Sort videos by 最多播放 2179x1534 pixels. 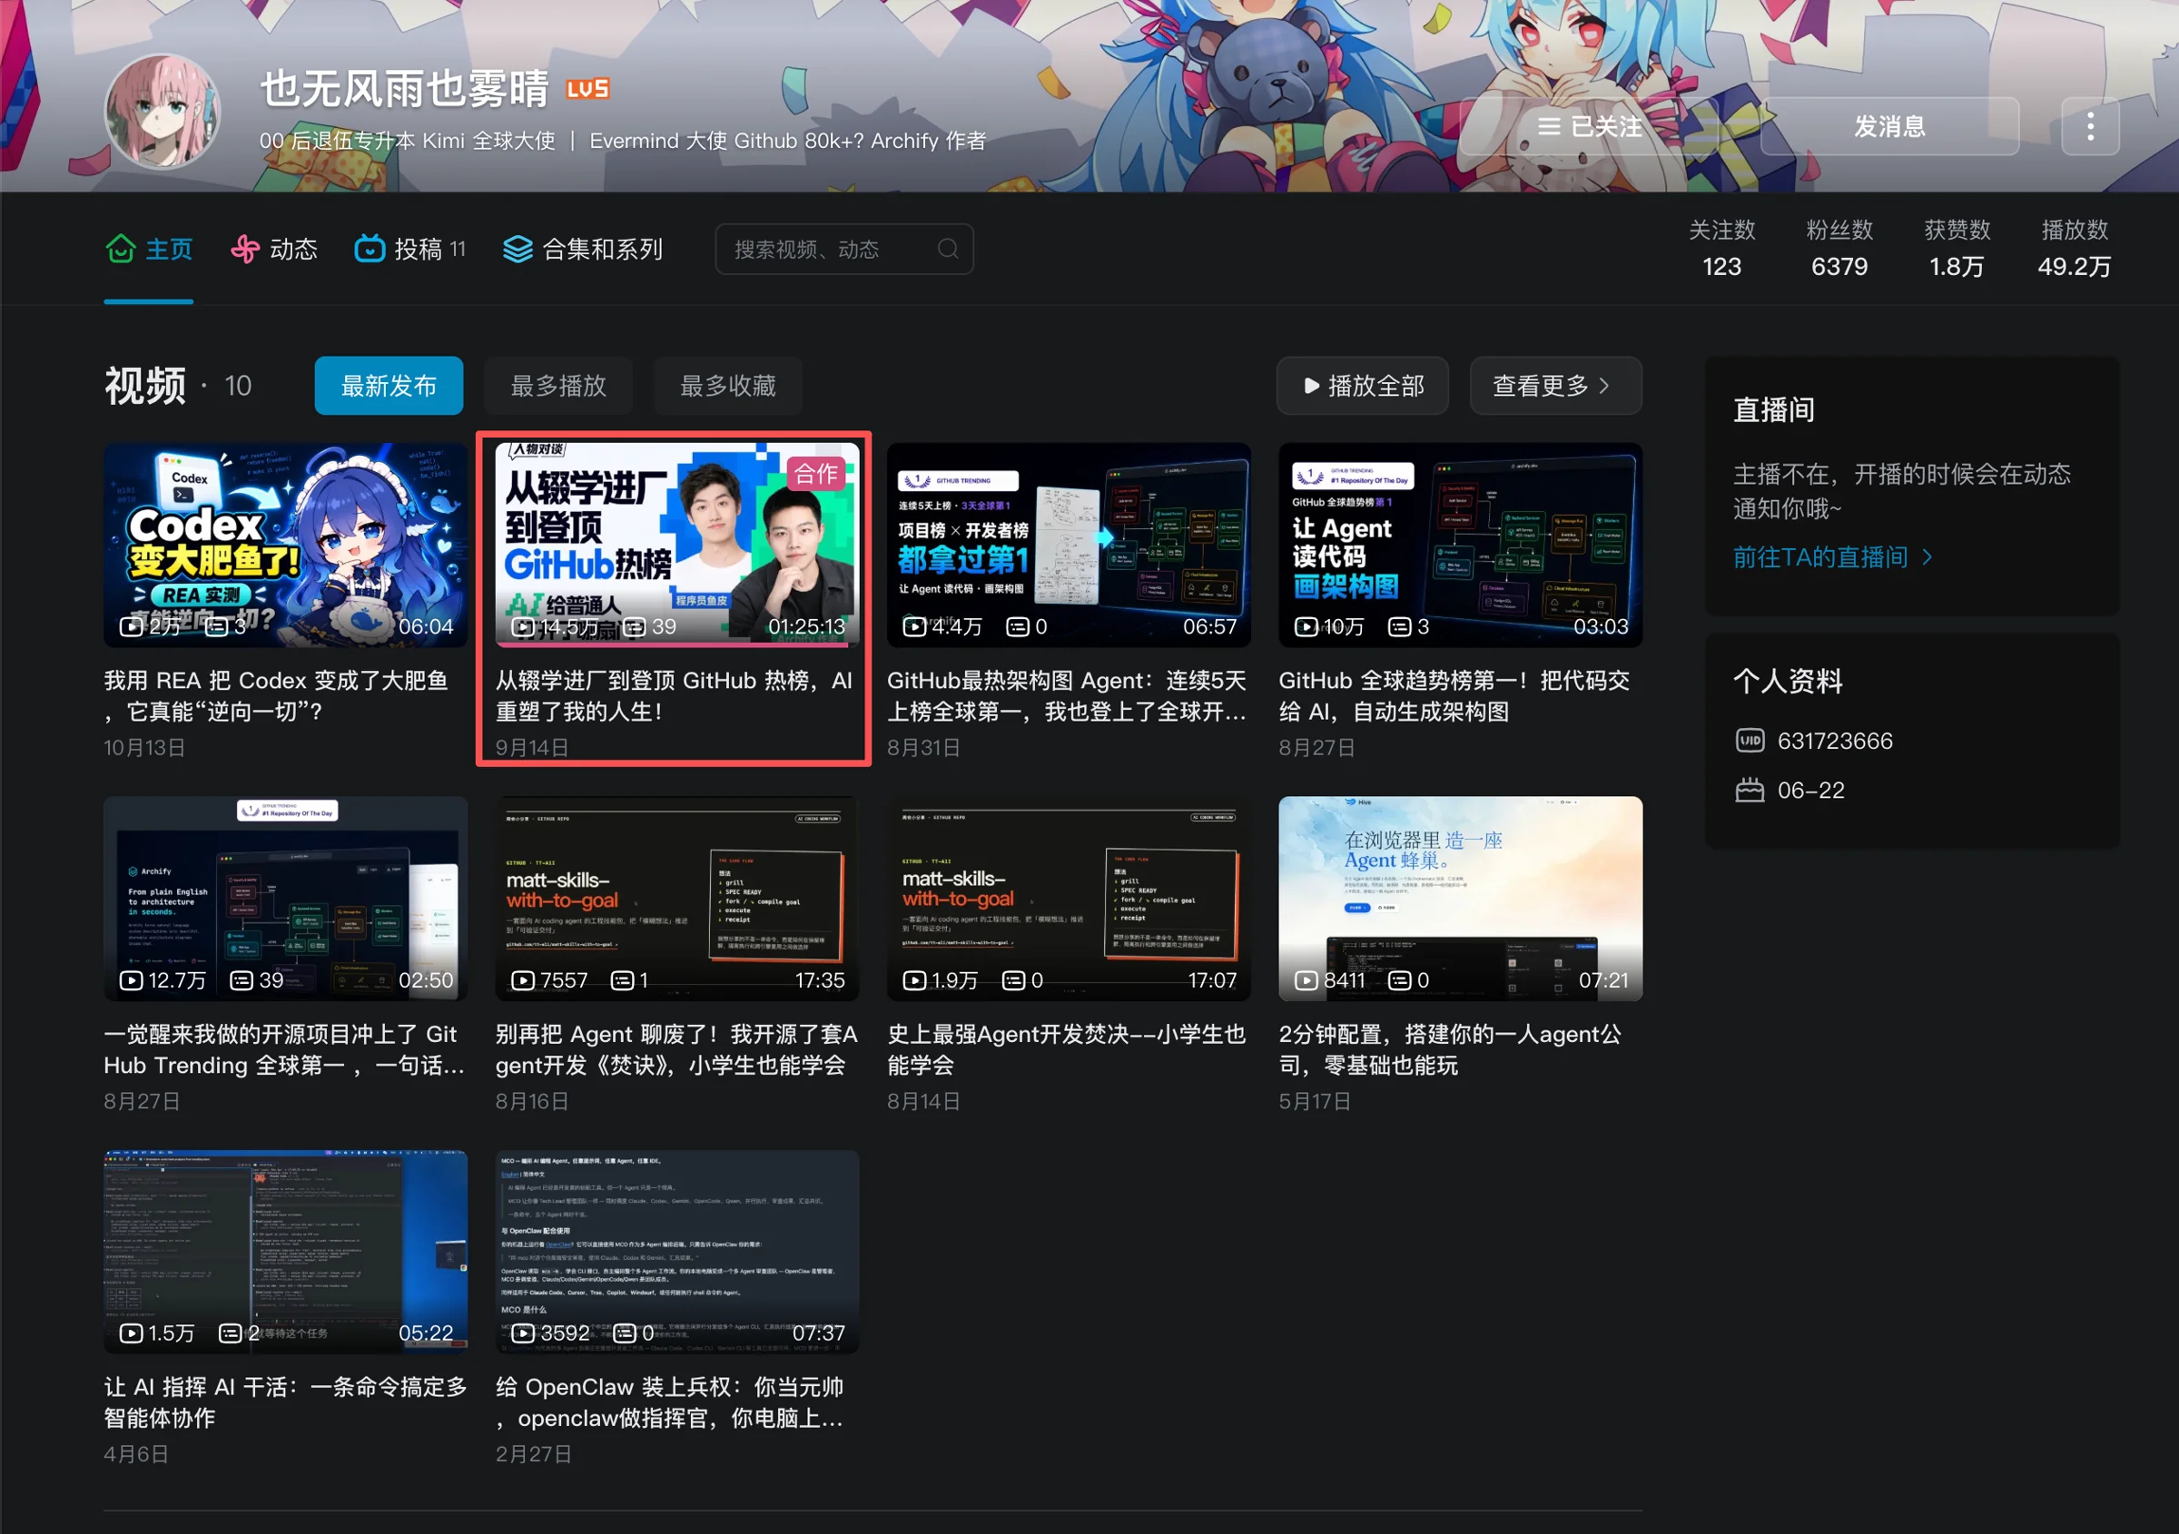pyautogui.click(x=558, y=385)
